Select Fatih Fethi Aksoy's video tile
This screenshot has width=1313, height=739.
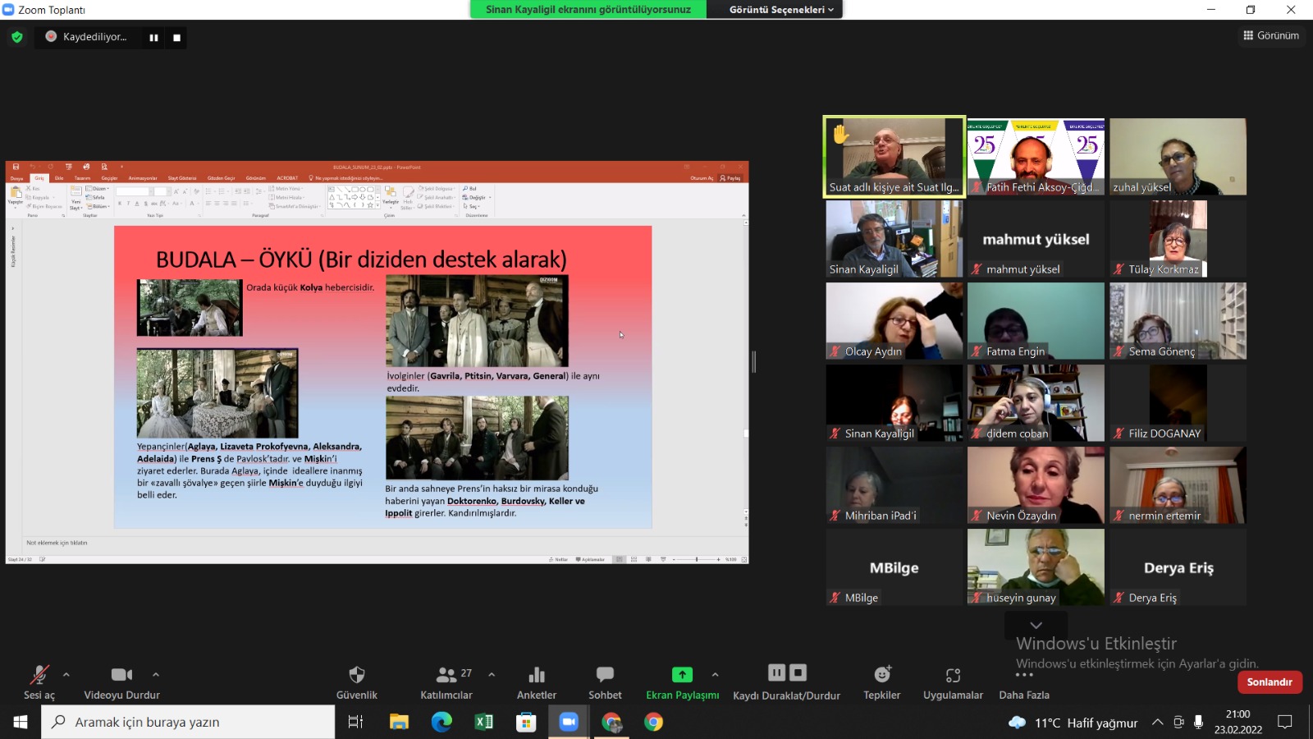point(1036,156)
